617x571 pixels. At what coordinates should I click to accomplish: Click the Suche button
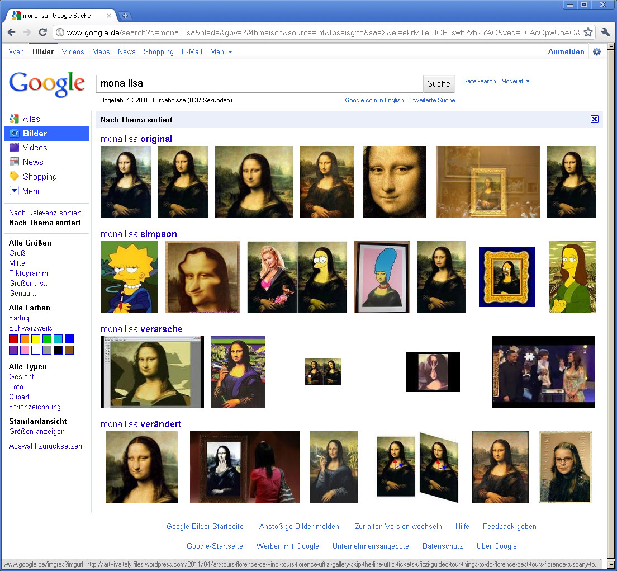(x=438, y=84)
